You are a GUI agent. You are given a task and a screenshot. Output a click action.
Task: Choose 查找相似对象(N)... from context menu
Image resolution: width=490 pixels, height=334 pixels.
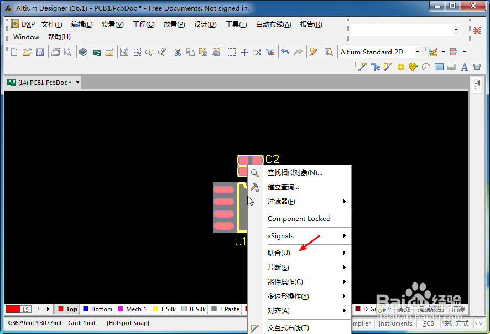[x=299, y=173]
